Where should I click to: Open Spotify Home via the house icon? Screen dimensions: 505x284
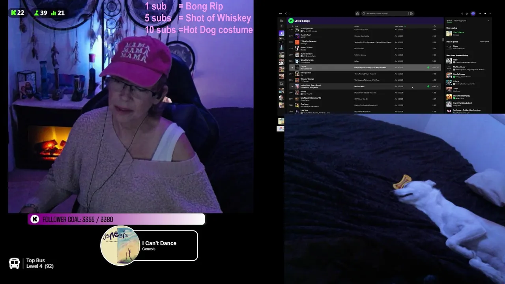pyautogui.click(x=357, y=13)
